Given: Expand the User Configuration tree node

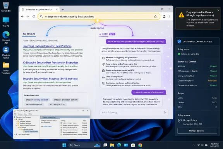Looking at the screenshot, I should pyautogui.click(x=14, y=135).
